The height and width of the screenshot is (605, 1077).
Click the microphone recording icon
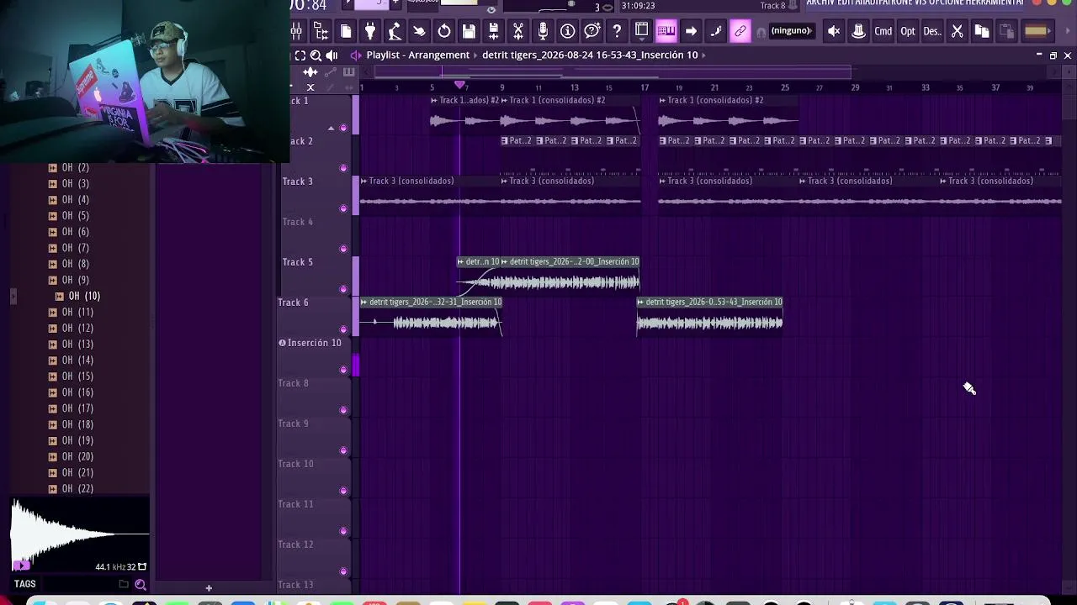pyautogui.click(x=543, y=32)
